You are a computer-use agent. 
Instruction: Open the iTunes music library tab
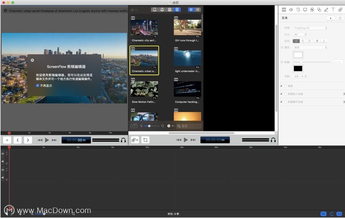coord(162,10)
